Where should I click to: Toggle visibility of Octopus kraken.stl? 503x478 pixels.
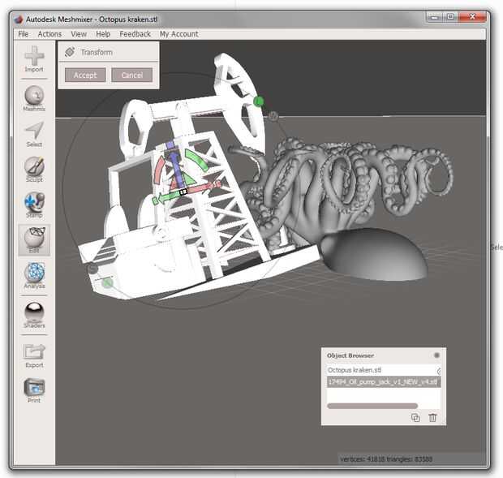pyautogui.click(x=439, y=371)
